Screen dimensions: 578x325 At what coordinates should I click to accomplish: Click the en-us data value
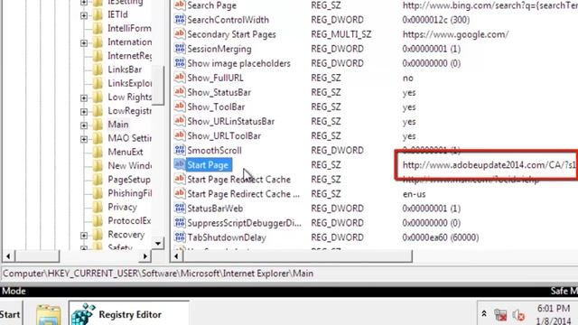pyautogui.click(x=414, y=194)
